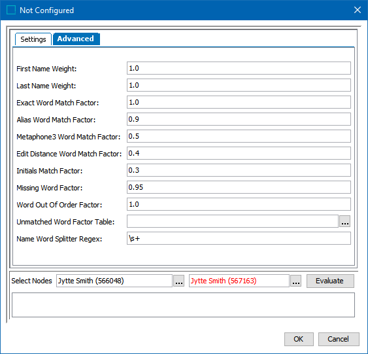
Task: Select the Metaphone3 Word Match Factor field
Action: pyautogui.click(x=239, y=136)
